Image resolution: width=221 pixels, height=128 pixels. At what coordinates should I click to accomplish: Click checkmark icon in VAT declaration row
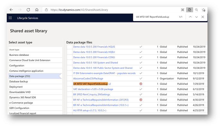point(141,89)
